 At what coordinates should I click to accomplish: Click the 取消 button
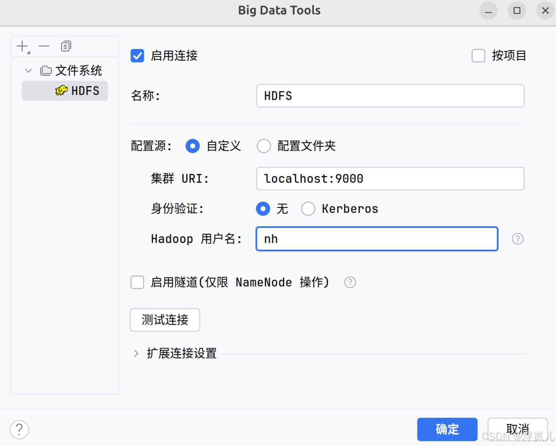pos(518,429)
